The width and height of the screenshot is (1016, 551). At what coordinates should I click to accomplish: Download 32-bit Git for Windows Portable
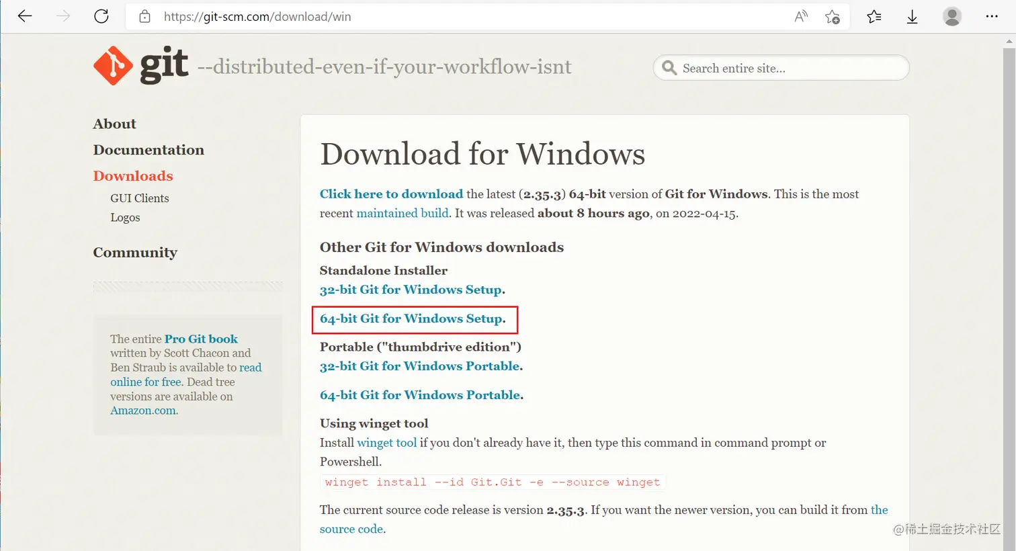point(420,366)
